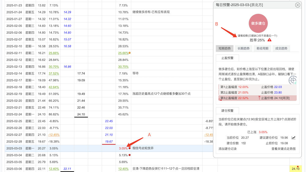Click the red 做多建仓 circle button
Image resolution: width=306 pixels, height=172 pixels.
(258, 23)
